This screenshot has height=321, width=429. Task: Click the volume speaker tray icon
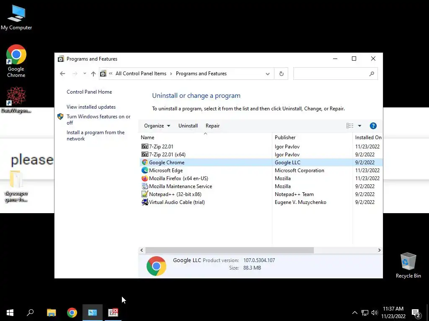tap(375, 313)
